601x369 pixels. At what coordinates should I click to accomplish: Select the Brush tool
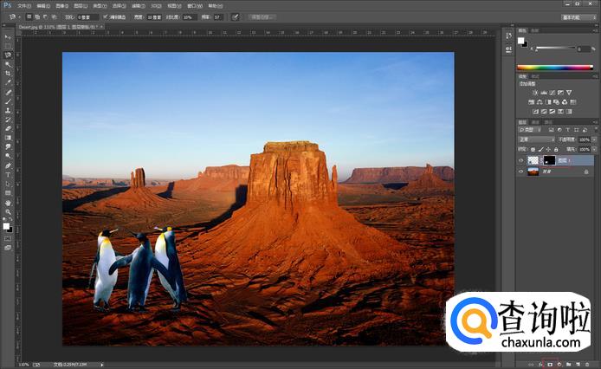[8, 101]
